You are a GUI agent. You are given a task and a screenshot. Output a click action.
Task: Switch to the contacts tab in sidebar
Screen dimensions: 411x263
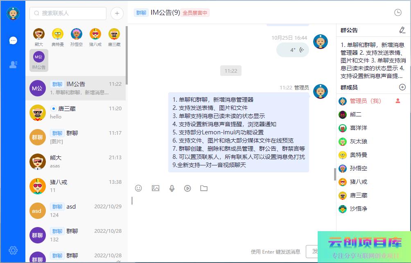coord(13,64)
